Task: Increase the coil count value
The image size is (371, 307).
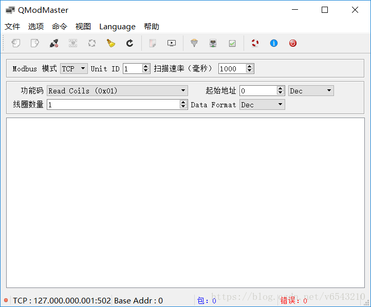Action: tap(183, 102)
